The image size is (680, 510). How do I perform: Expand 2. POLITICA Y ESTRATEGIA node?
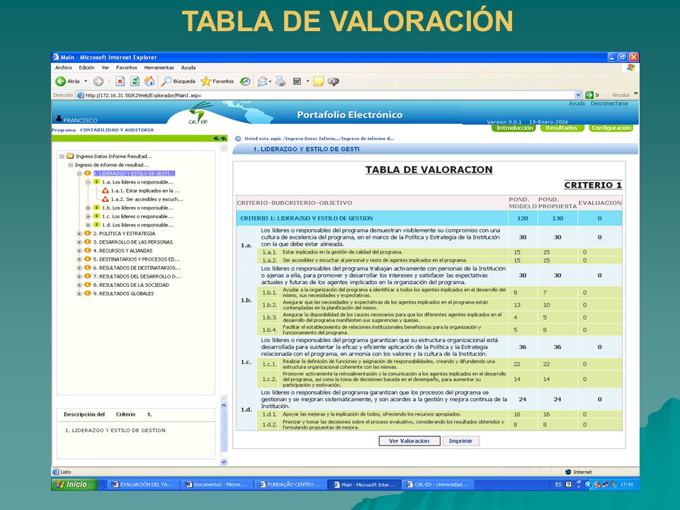pos(79,233)
